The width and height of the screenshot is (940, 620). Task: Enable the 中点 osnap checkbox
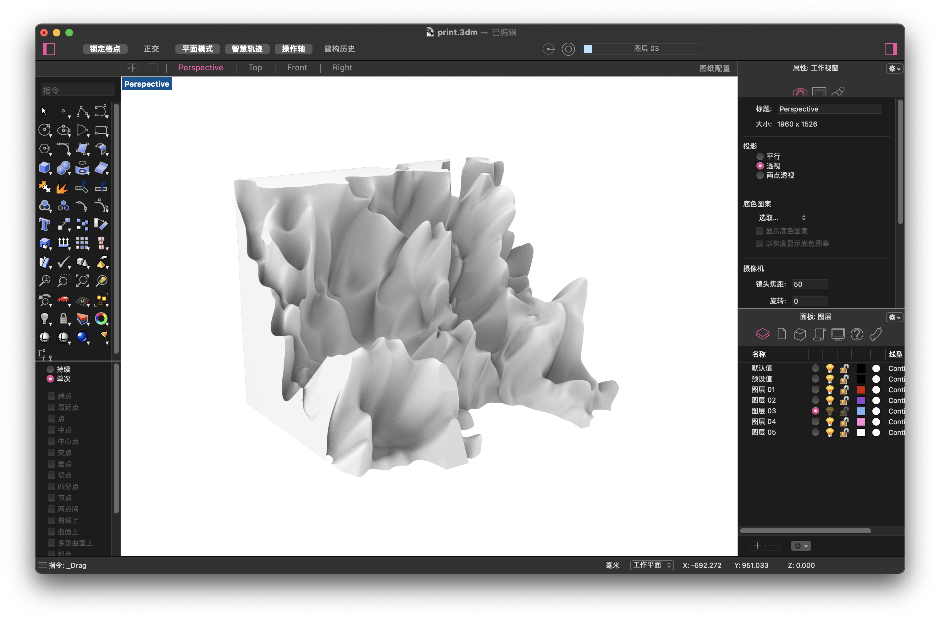[52, 430]
